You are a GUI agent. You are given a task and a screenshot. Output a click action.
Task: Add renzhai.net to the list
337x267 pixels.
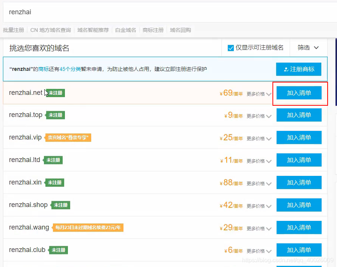(299, 93)
